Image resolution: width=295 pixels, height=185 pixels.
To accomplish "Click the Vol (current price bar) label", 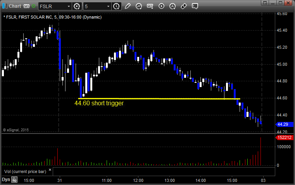I will click(x=25, y=171).
